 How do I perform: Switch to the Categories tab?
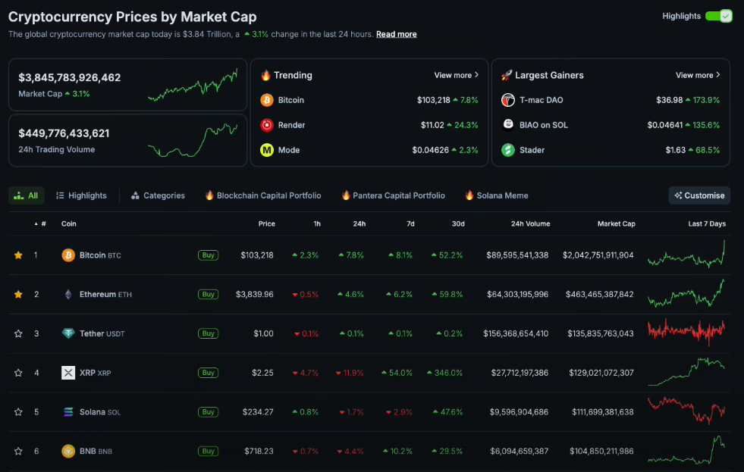coord(157,195)
